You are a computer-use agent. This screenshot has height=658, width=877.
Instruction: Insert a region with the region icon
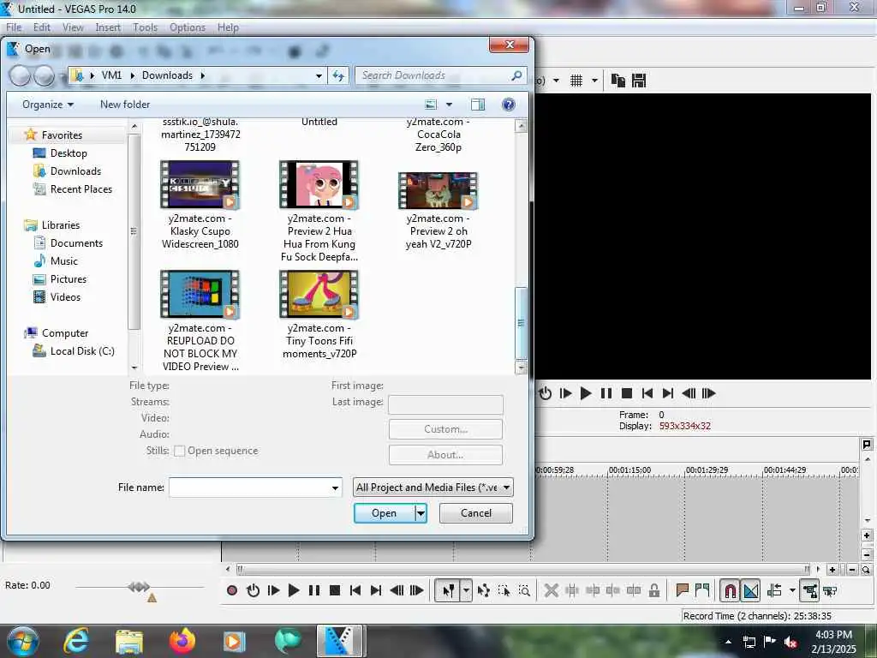(x=702, y=589)
